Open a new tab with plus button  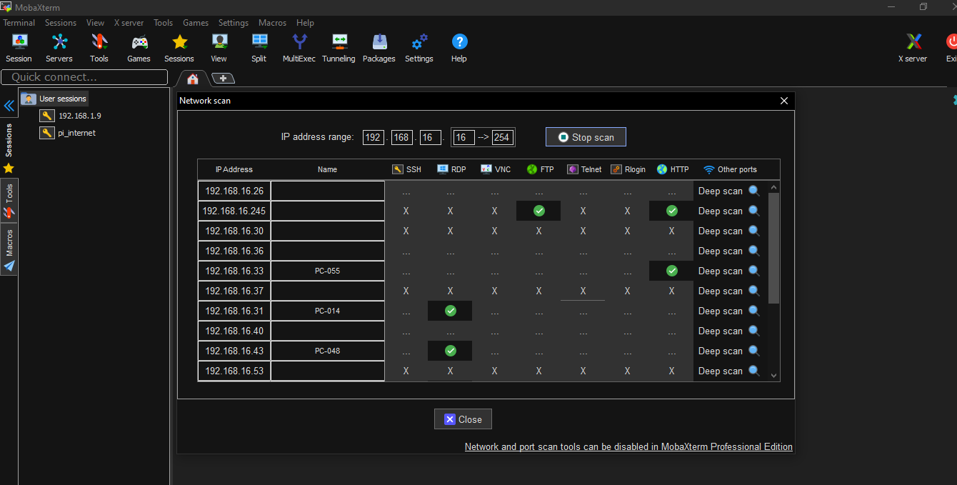pyautogui.click(x=223, y=79)
